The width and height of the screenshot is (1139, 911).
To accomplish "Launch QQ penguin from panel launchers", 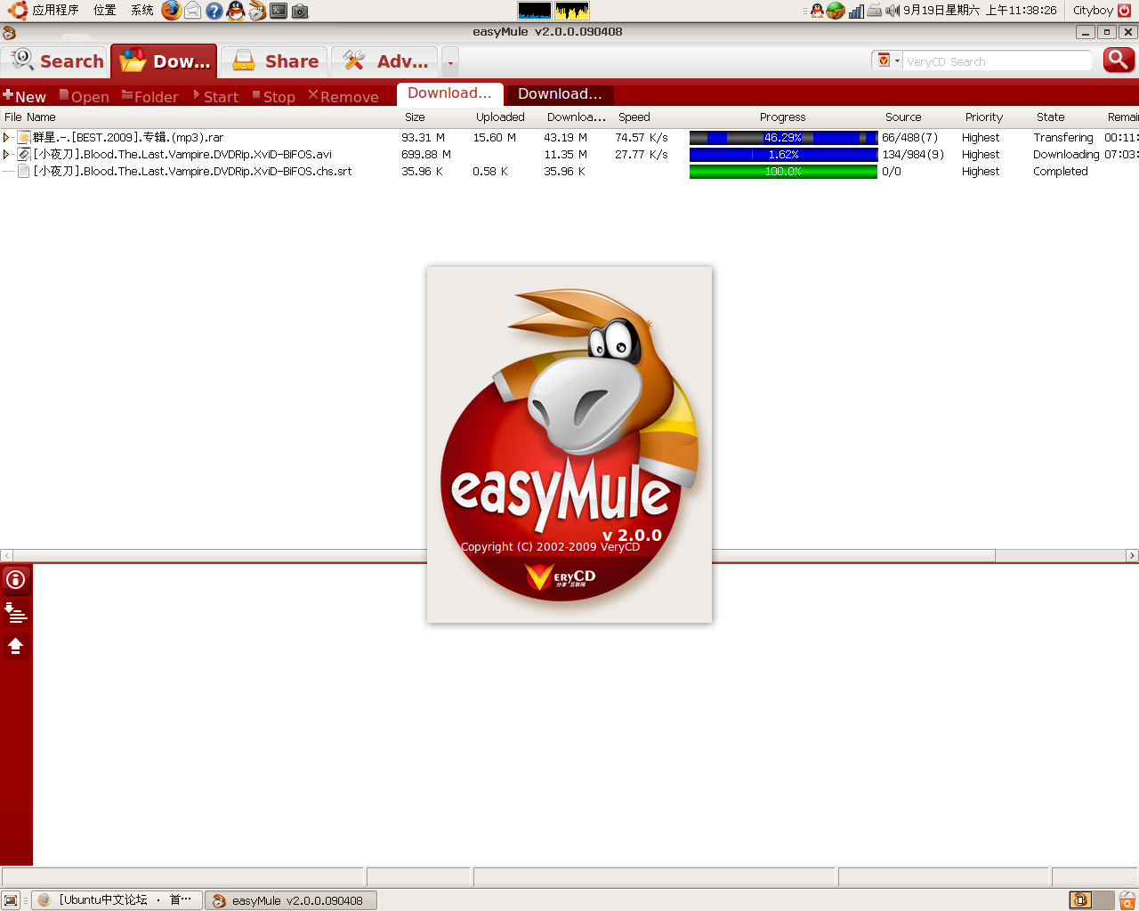I will pyautogui.click(x=236, y=11).
